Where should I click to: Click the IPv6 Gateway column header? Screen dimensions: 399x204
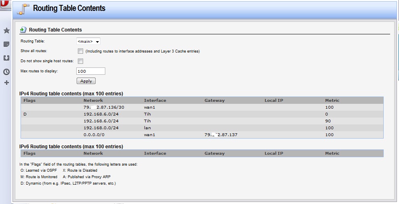click(x=214, y=154)
